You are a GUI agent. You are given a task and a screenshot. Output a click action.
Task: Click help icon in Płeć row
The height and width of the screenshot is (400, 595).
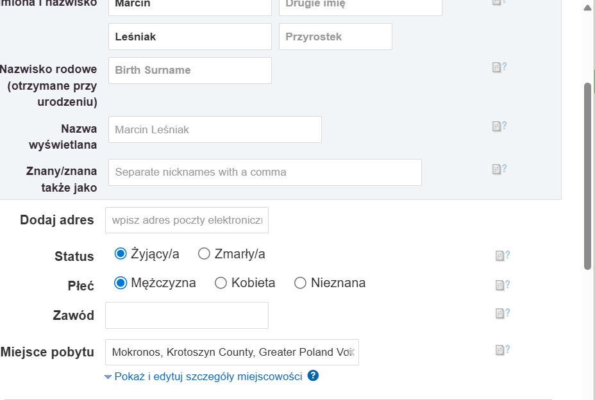(x=502, y=285)
